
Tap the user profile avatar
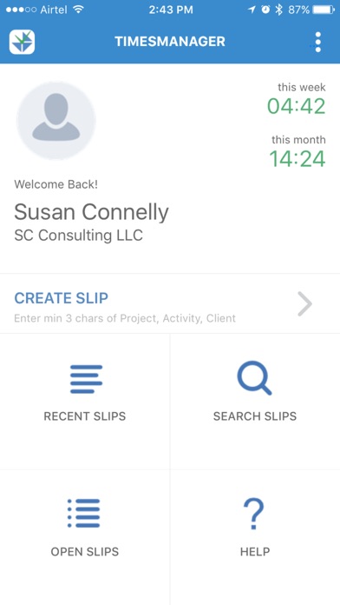tap(56, 120)
